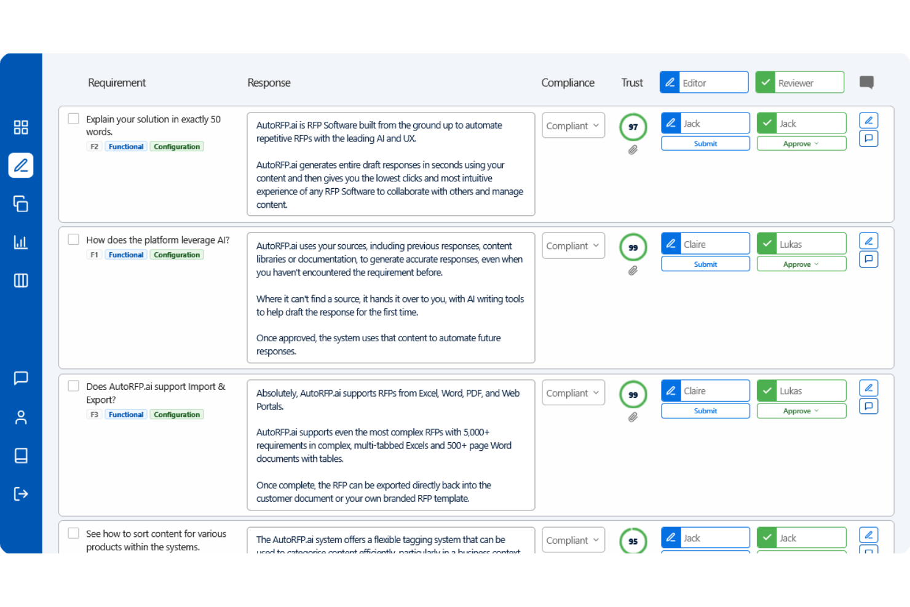Click the Functional tag on requirement F3
Viewport: 910px width, 607px height.
point(126,415)
